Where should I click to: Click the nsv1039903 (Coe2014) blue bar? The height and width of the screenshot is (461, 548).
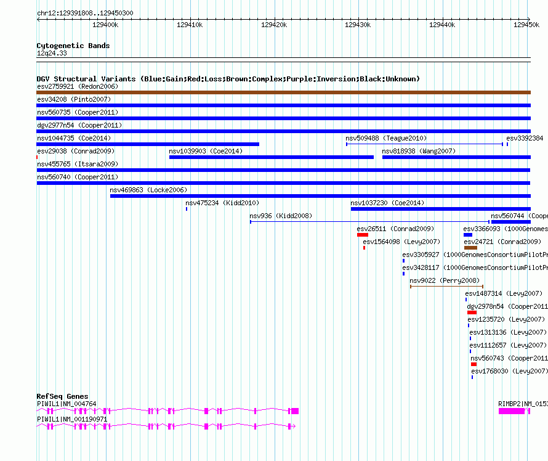coord(272,157)
